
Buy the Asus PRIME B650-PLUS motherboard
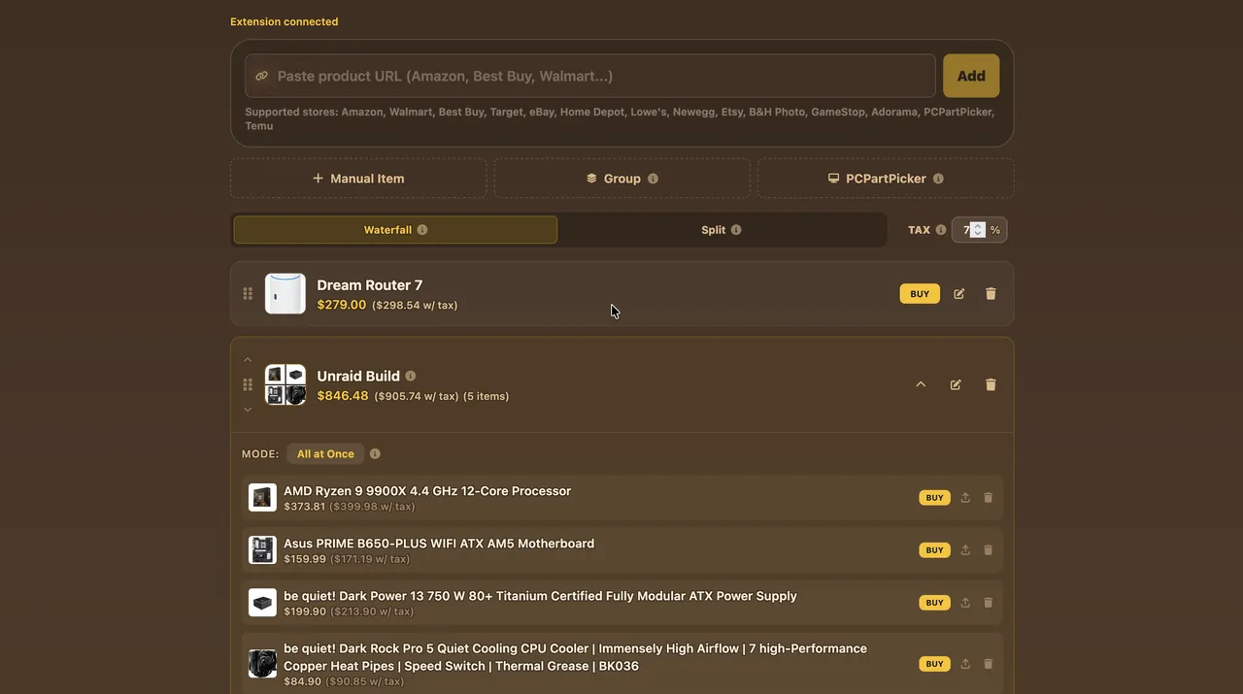pyautogui.click(x=934, y=550)
